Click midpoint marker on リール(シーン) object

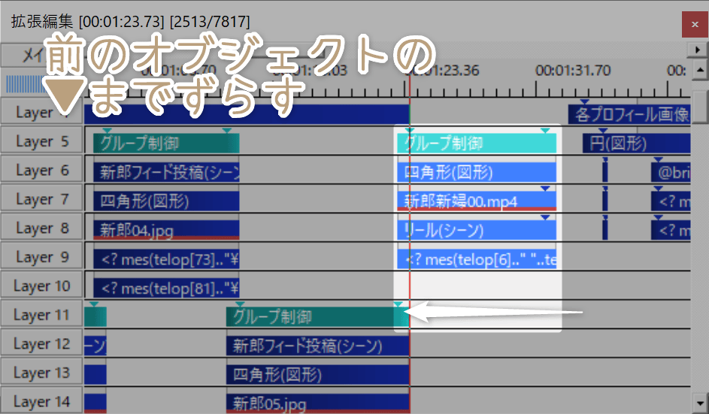click(545, 217)
